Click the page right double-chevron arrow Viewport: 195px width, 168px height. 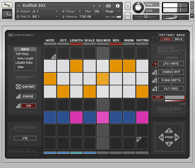(x=177, y=137)
